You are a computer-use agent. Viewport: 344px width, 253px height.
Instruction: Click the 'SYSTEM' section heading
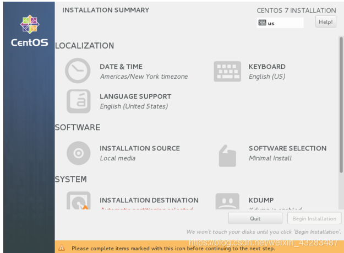tap(71, 179)
